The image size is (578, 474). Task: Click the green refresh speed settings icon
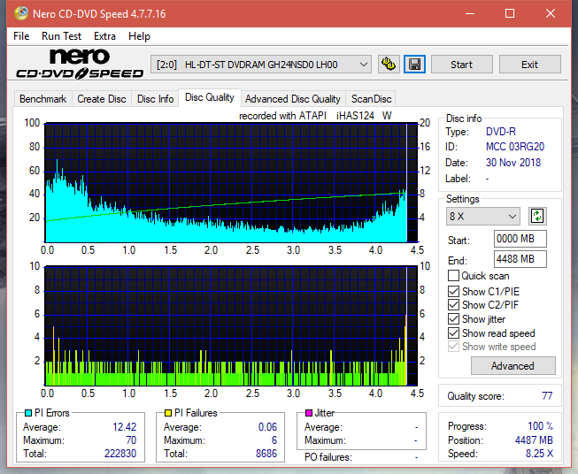point(537,216)
